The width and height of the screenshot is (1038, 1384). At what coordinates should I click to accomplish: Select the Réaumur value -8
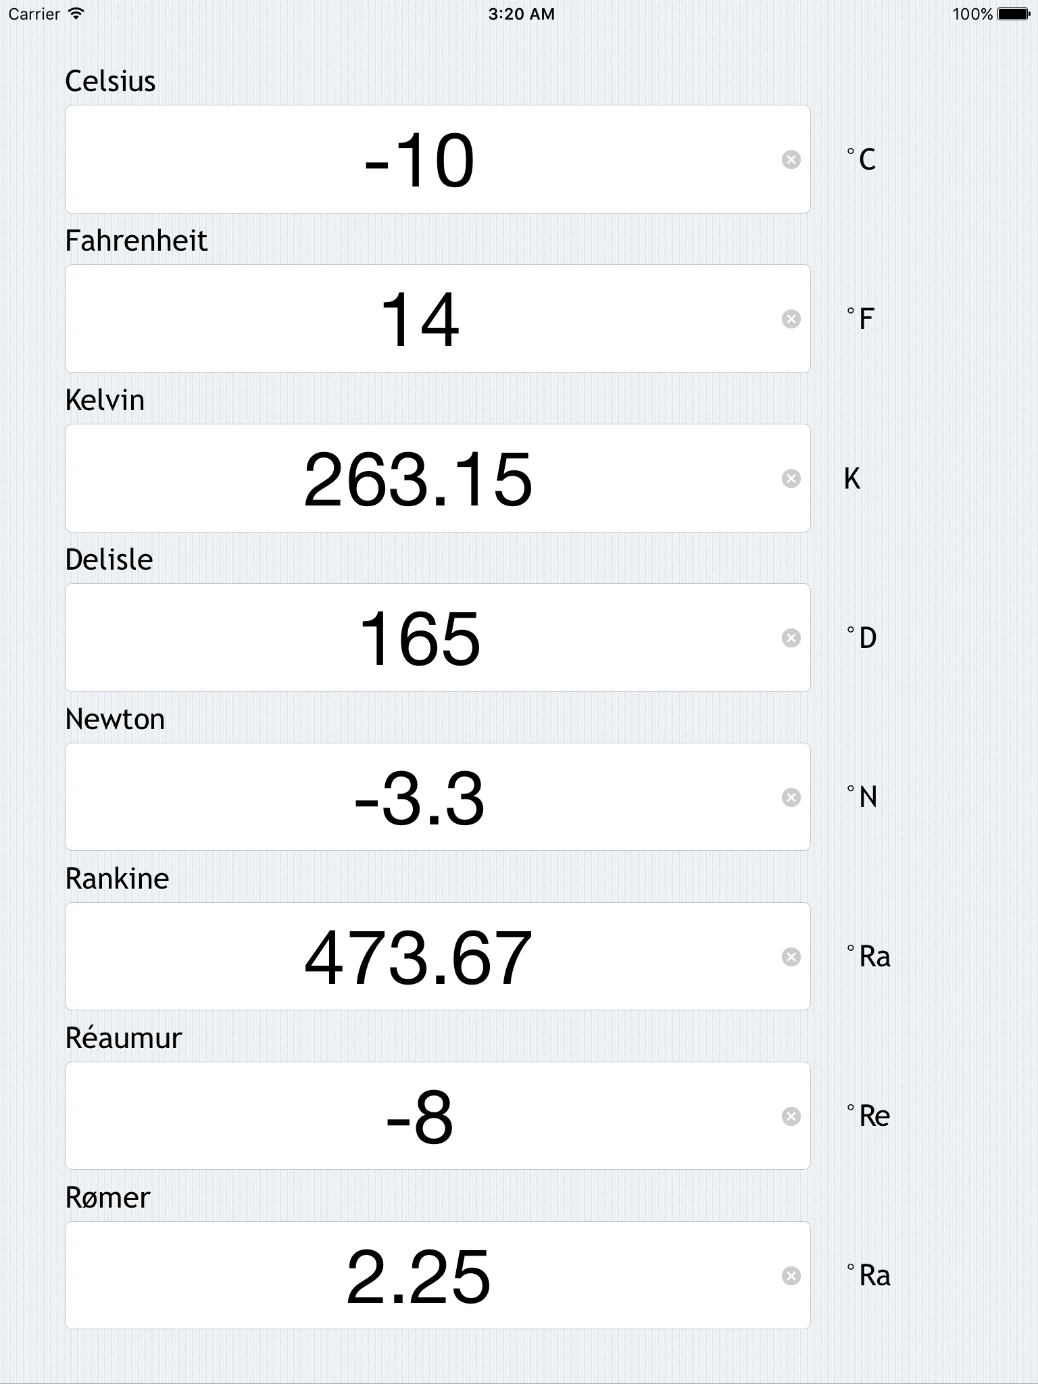coord(419,1116)
